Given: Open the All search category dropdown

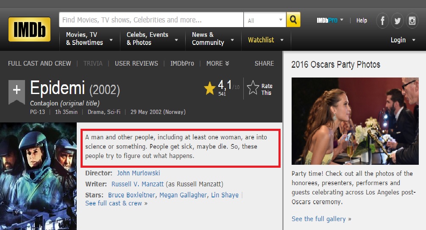Looking at the screenshot, I should point(265,20).
